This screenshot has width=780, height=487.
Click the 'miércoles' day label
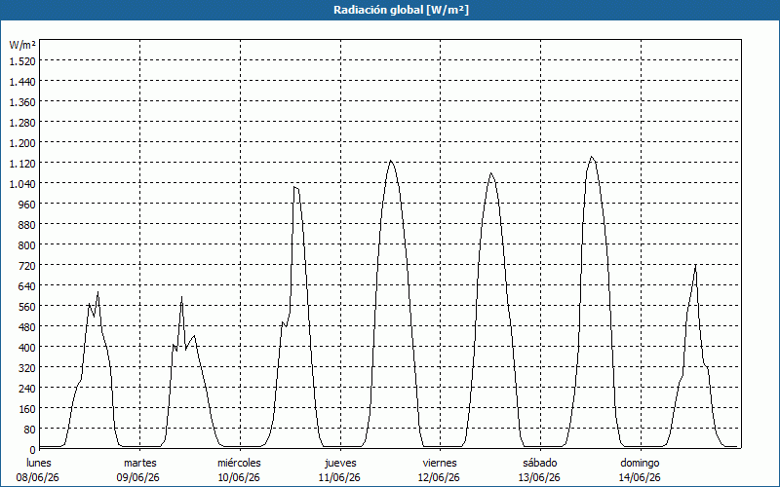pos(239,463)
